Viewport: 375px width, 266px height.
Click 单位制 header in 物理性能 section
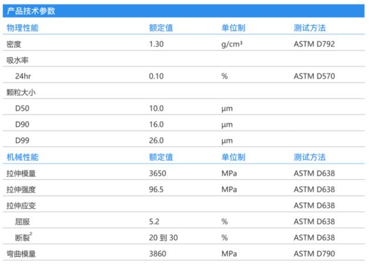point(233,28)
